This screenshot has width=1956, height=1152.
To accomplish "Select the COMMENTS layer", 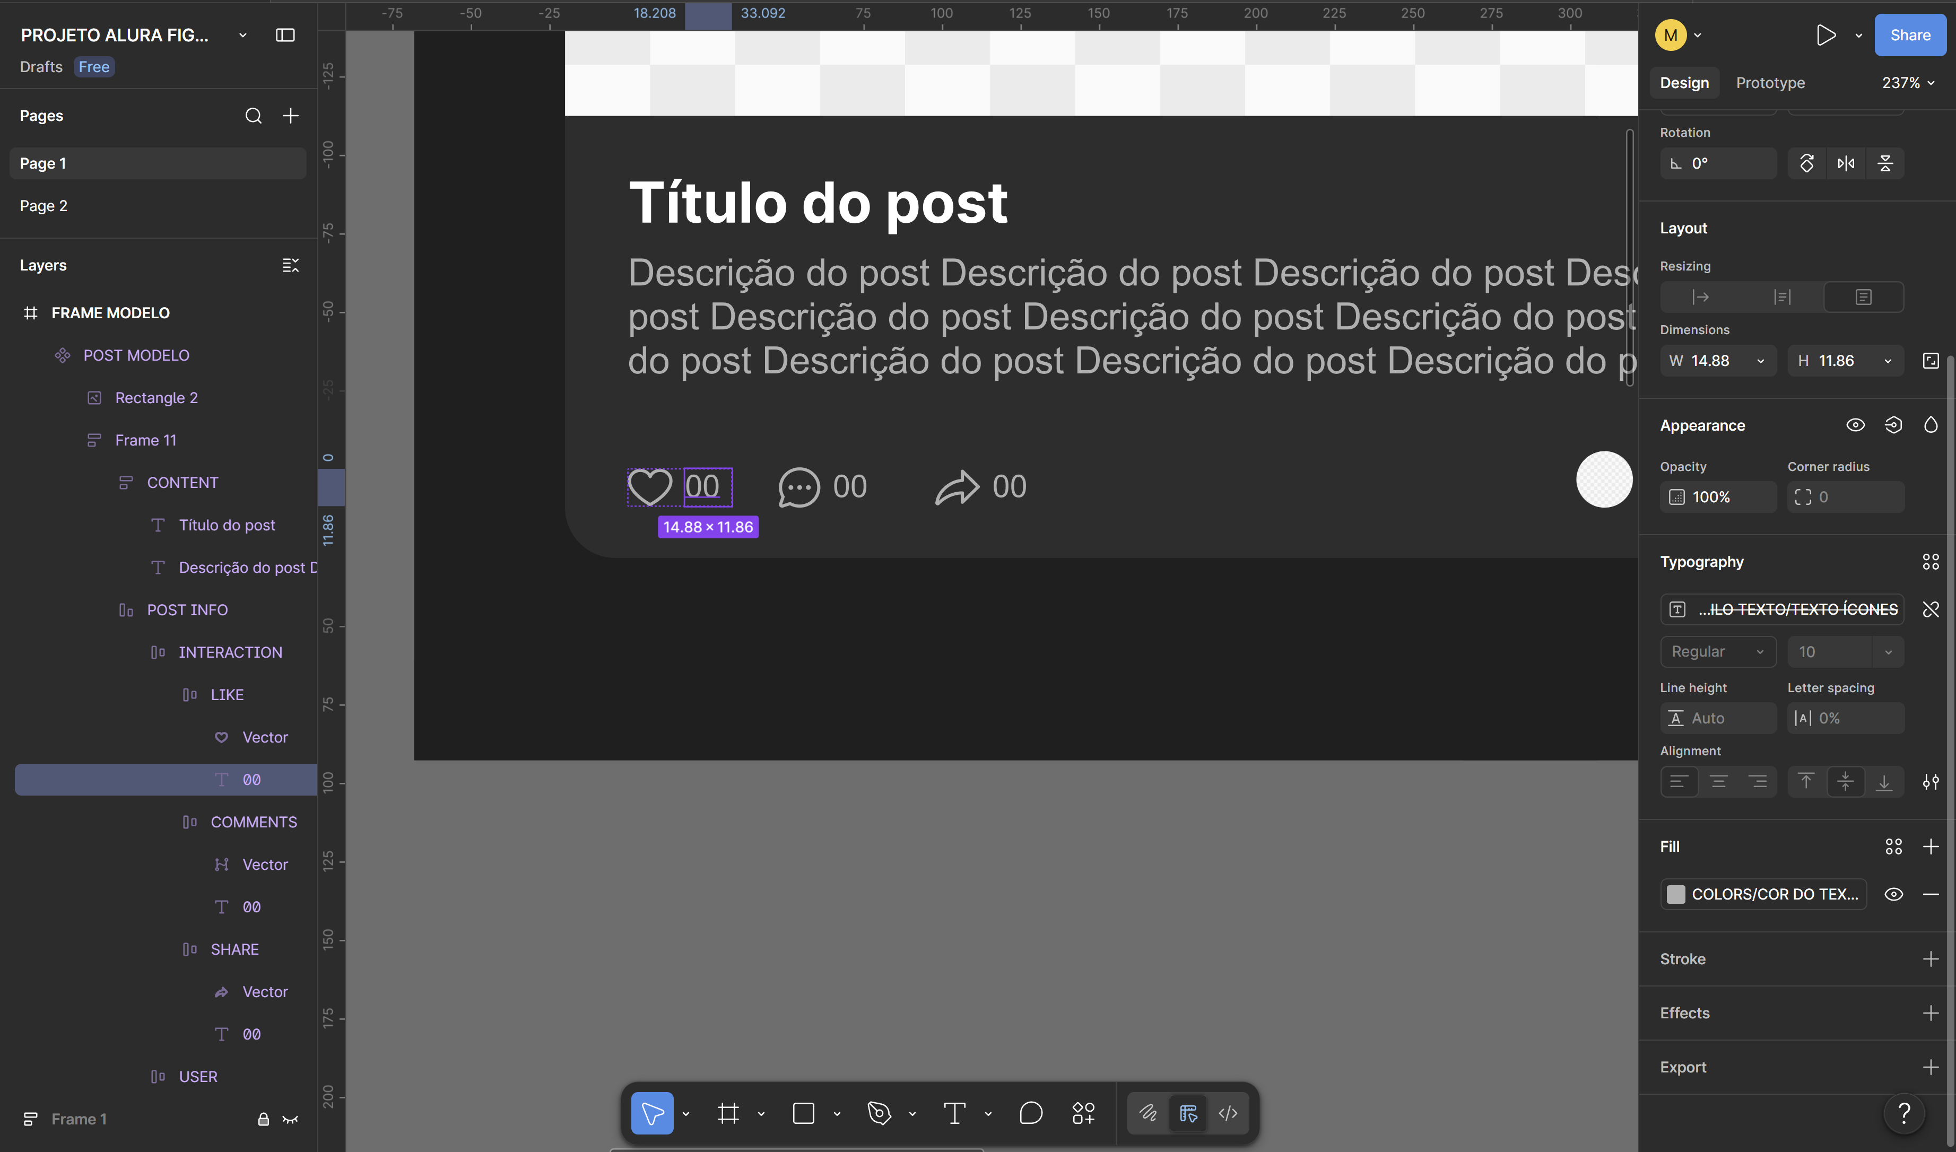I will tap(253, 822).
